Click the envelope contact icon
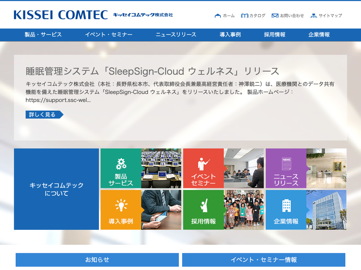Viewport: 361px width, 270px height. [275, 16]
